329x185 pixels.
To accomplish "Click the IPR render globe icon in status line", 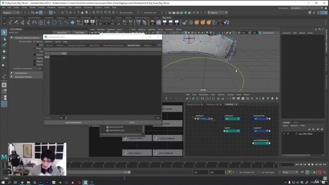I will coord(186,12).
